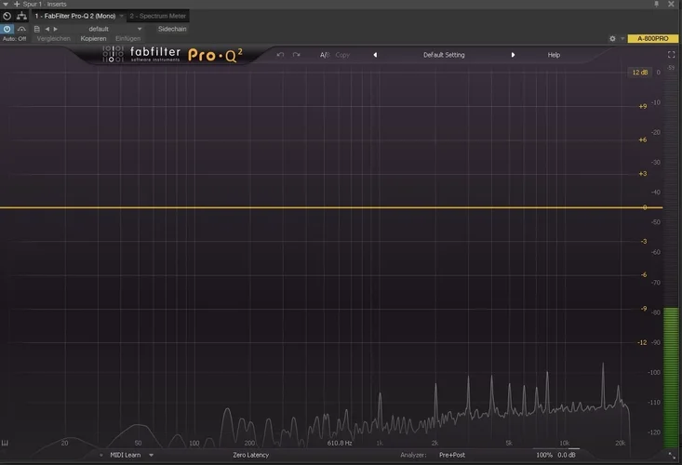
Task: Click the -12 dB scale label
Action: [x=642, y=342]
